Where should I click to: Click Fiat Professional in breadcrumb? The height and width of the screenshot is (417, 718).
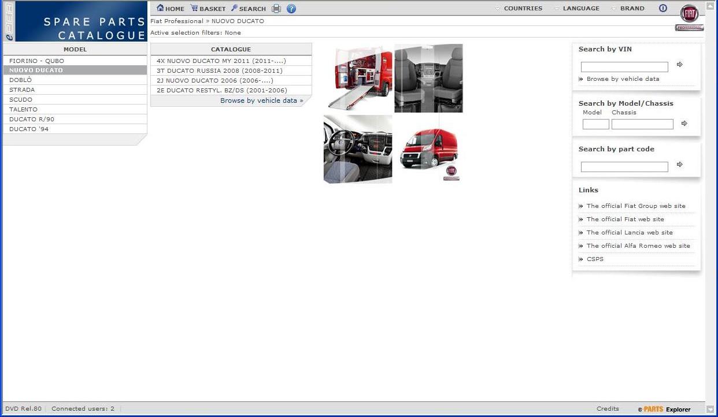click(177, 21)
